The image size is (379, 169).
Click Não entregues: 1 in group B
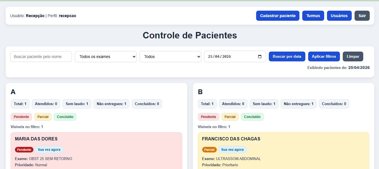coord(299,104)
